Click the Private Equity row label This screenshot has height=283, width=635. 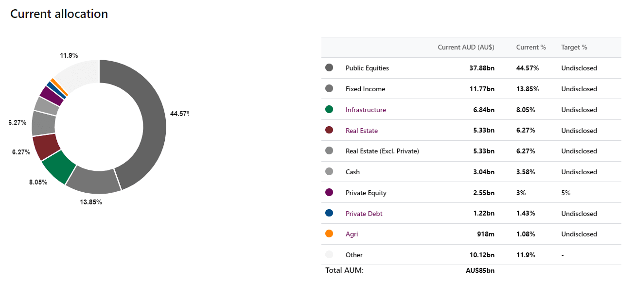366,193
